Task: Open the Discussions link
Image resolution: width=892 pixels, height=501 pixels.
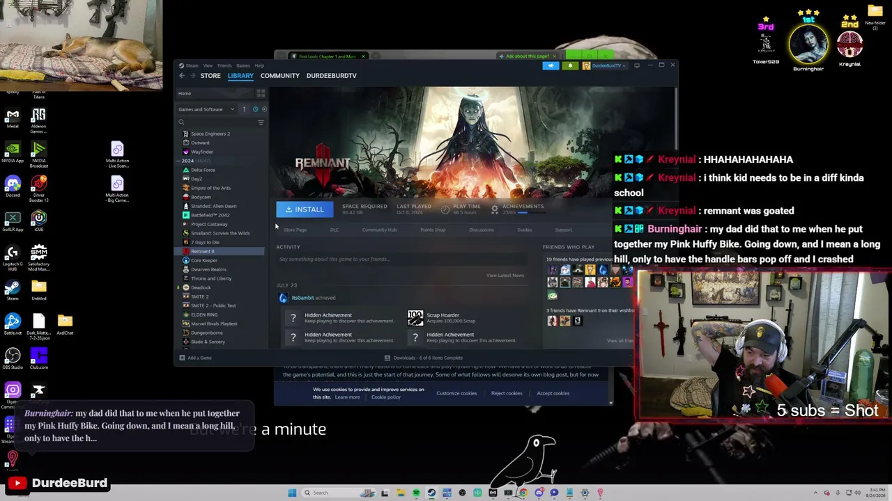Action: tap(482, 230)
